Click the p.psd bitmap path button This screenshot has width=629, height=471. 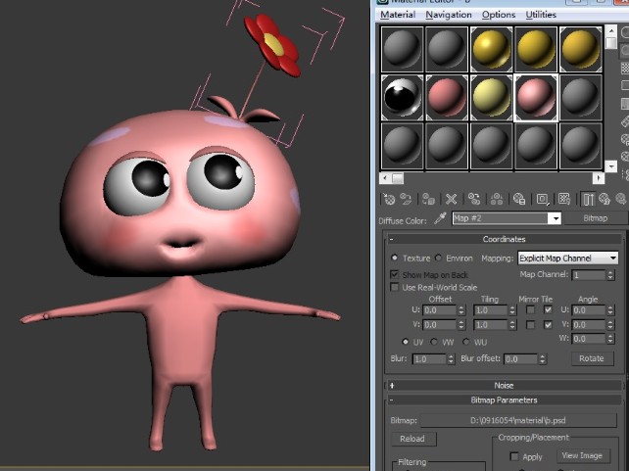[x=518, y=420]
